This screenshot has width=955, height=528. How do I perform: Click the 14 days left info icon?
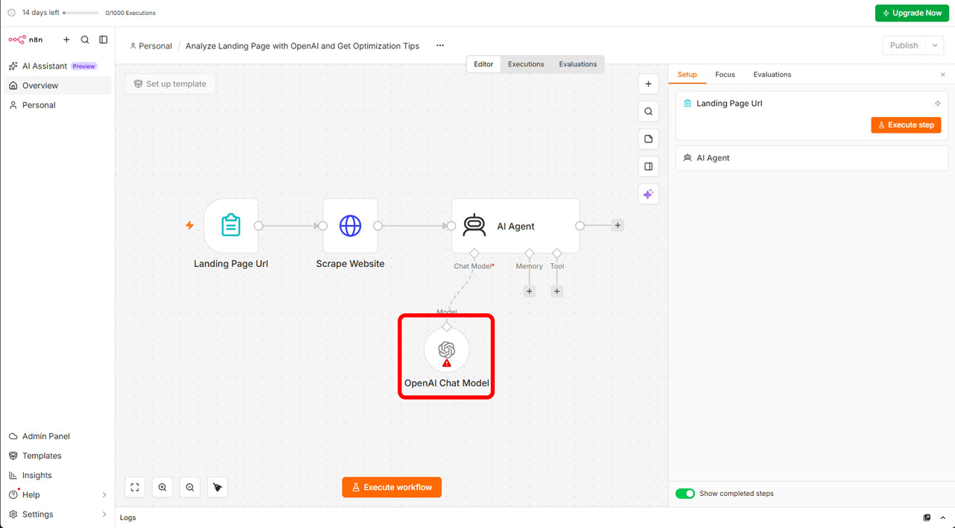point(11,13)
